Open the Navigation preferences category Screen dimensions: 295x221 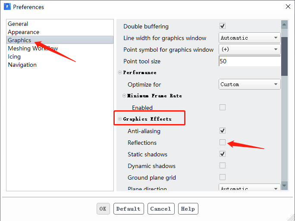point(22,65)
